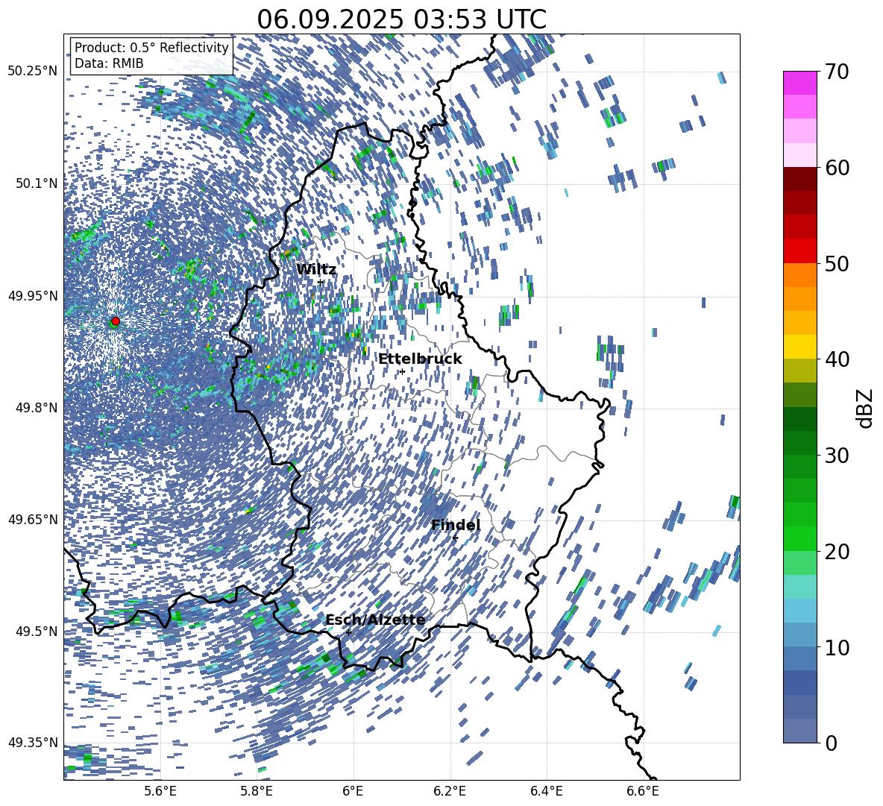
Task: Click the orange colorbar swatch below 50
Action: tap(799, 274)
